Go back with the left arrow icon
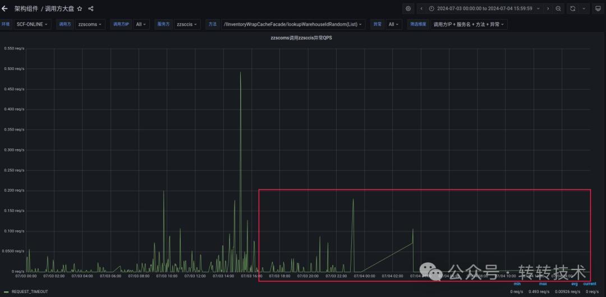 click(4, 8)
